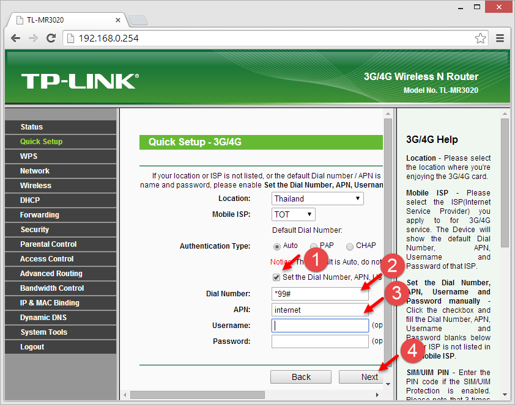Image resolution: width=515 pixels, height=405 pixels.
Task: Click the Default Dial Number label
Action: point(307,230)
